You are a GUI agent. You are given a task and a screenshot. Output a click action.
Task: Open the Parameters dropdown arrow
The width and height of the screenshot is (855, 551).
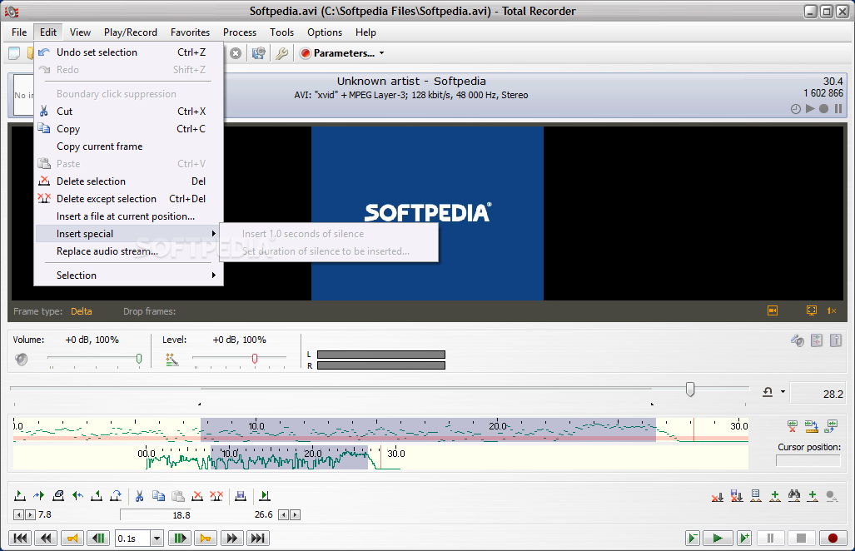[x=381, y=53]
